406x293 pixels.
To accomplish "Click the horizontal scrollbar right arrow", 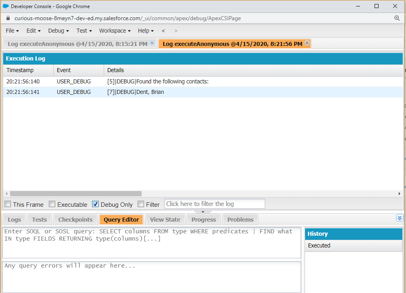I will coord(399,193).
